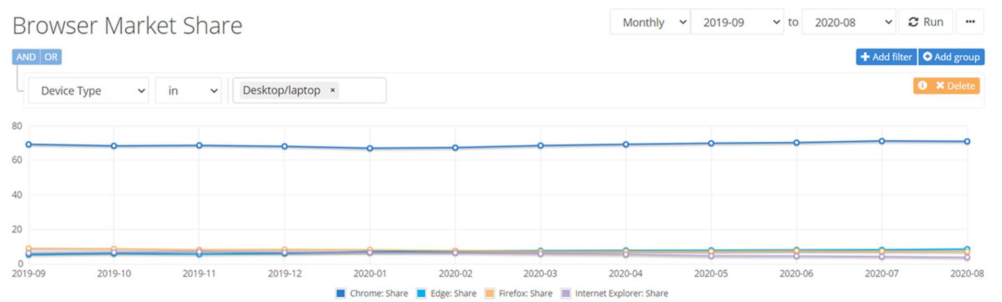Toggle Chrome: Share series in legend
1002x302 pixels.
(x=372, y=293)
